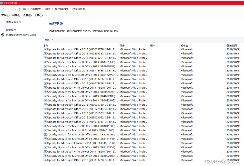244x166 pixels.
Task: Click the update icon for KB3114488
Action: [x=45, y=70]
